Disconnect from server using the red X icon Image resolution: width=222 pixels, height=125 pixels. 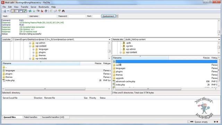(42, 11)
